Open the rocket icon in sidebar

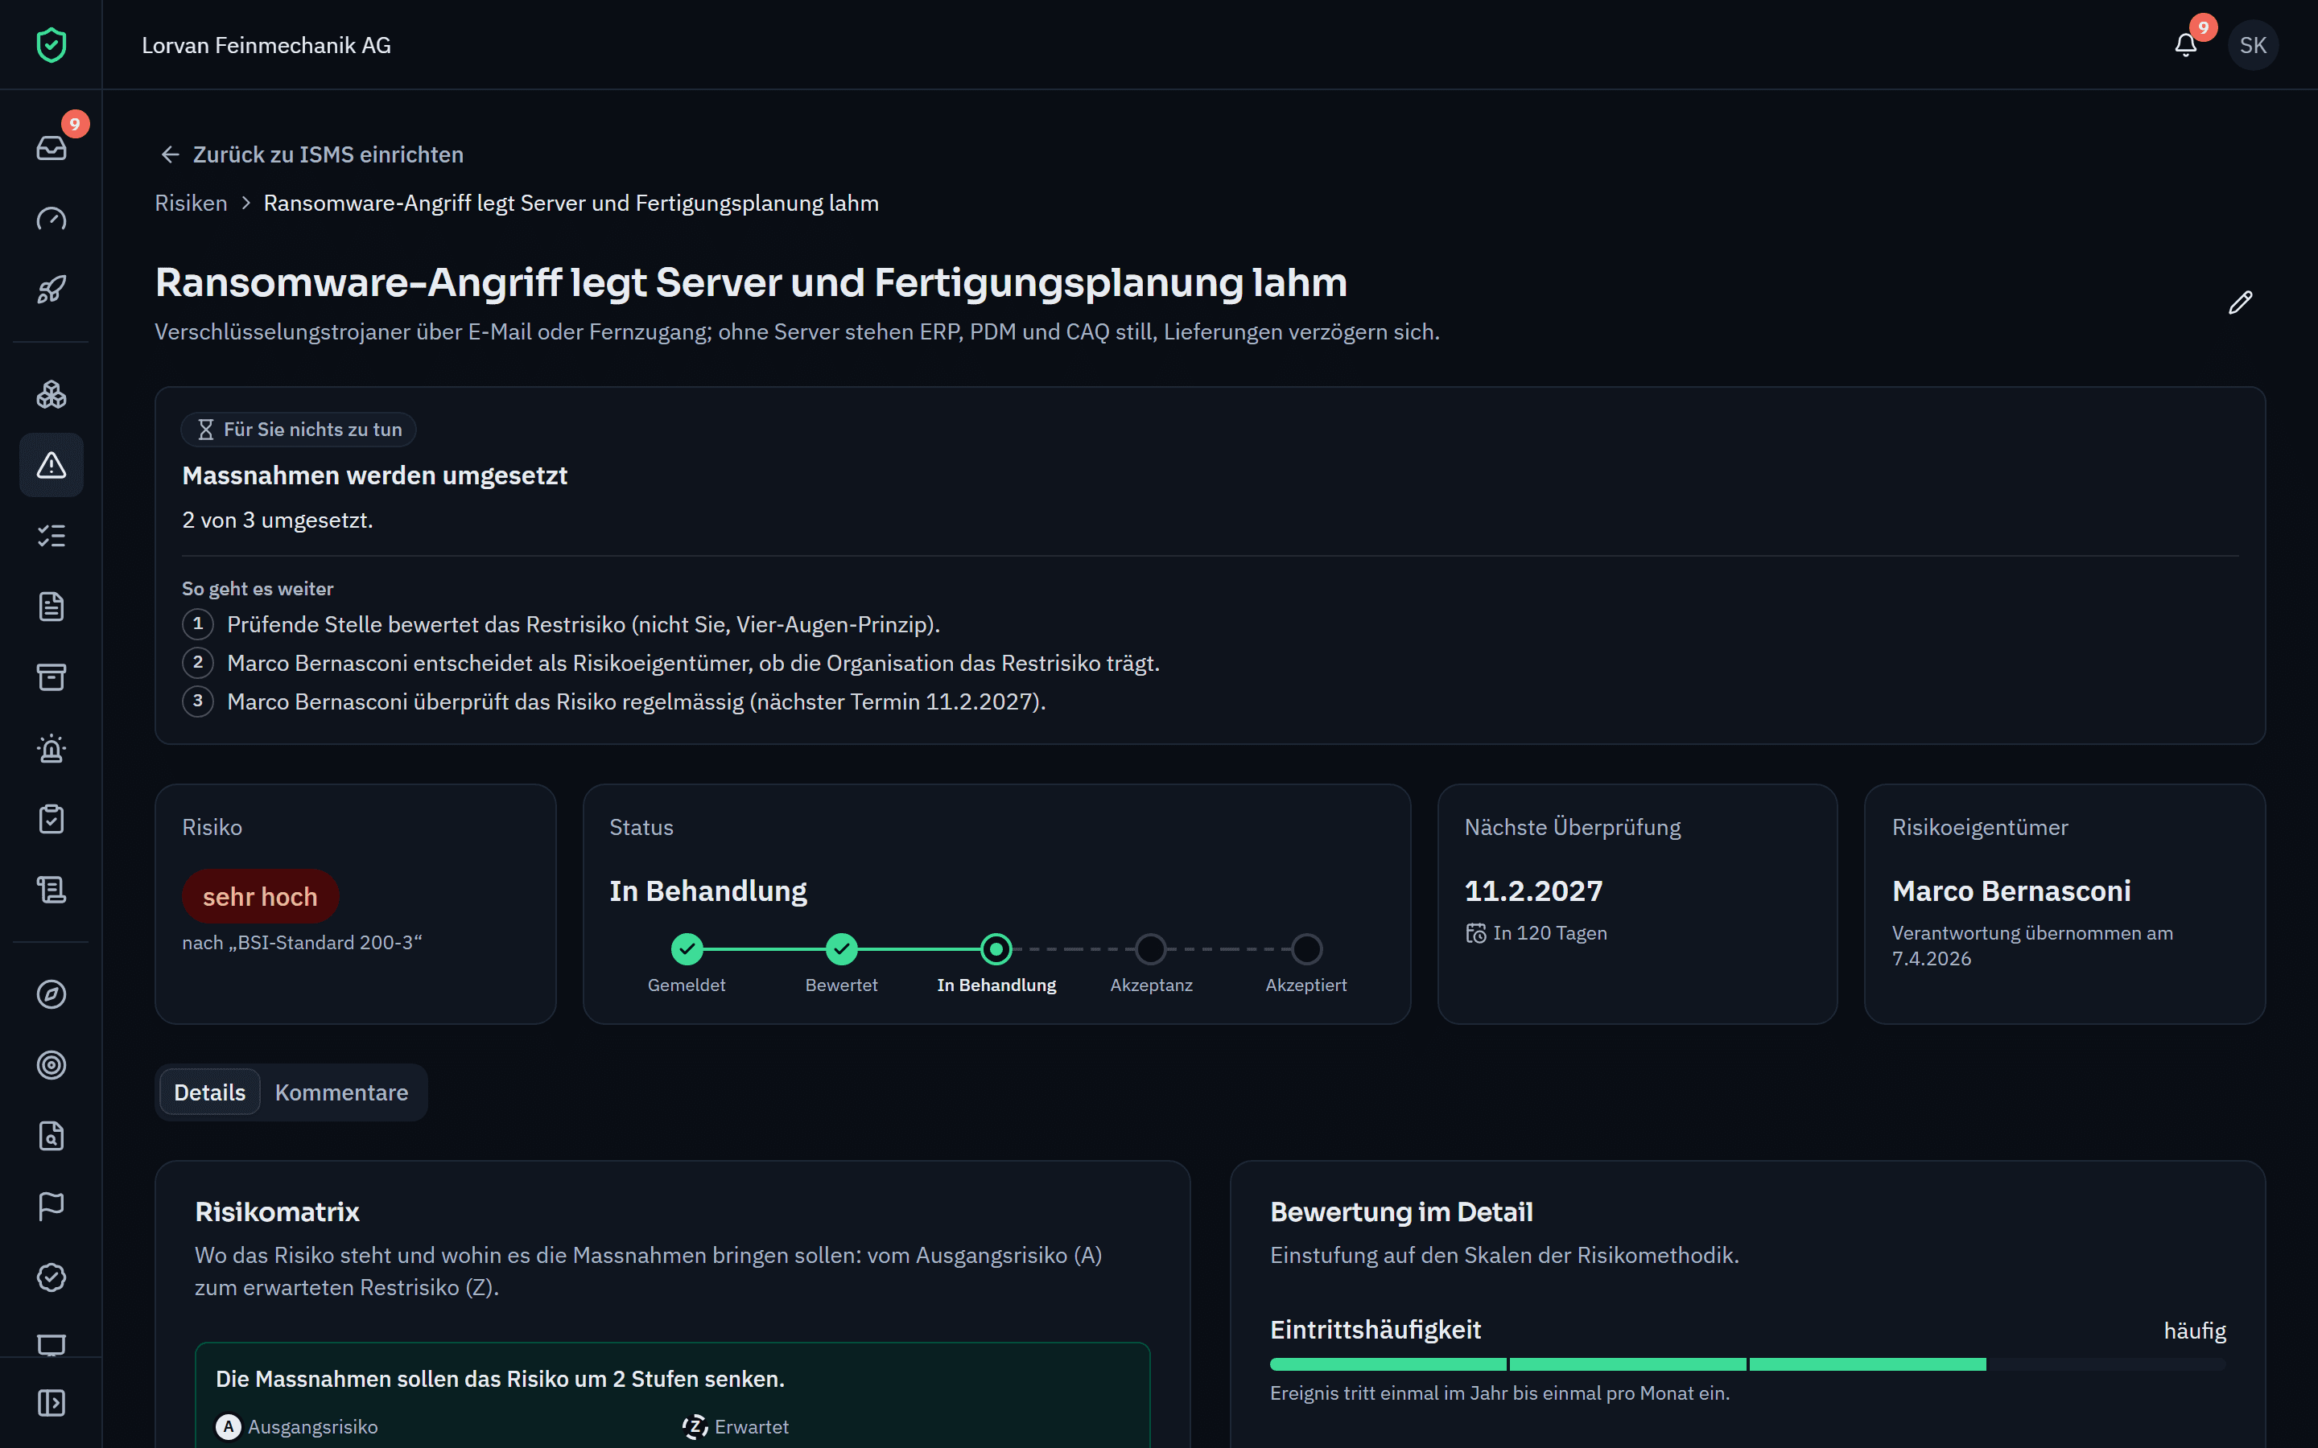click(51, 290)
